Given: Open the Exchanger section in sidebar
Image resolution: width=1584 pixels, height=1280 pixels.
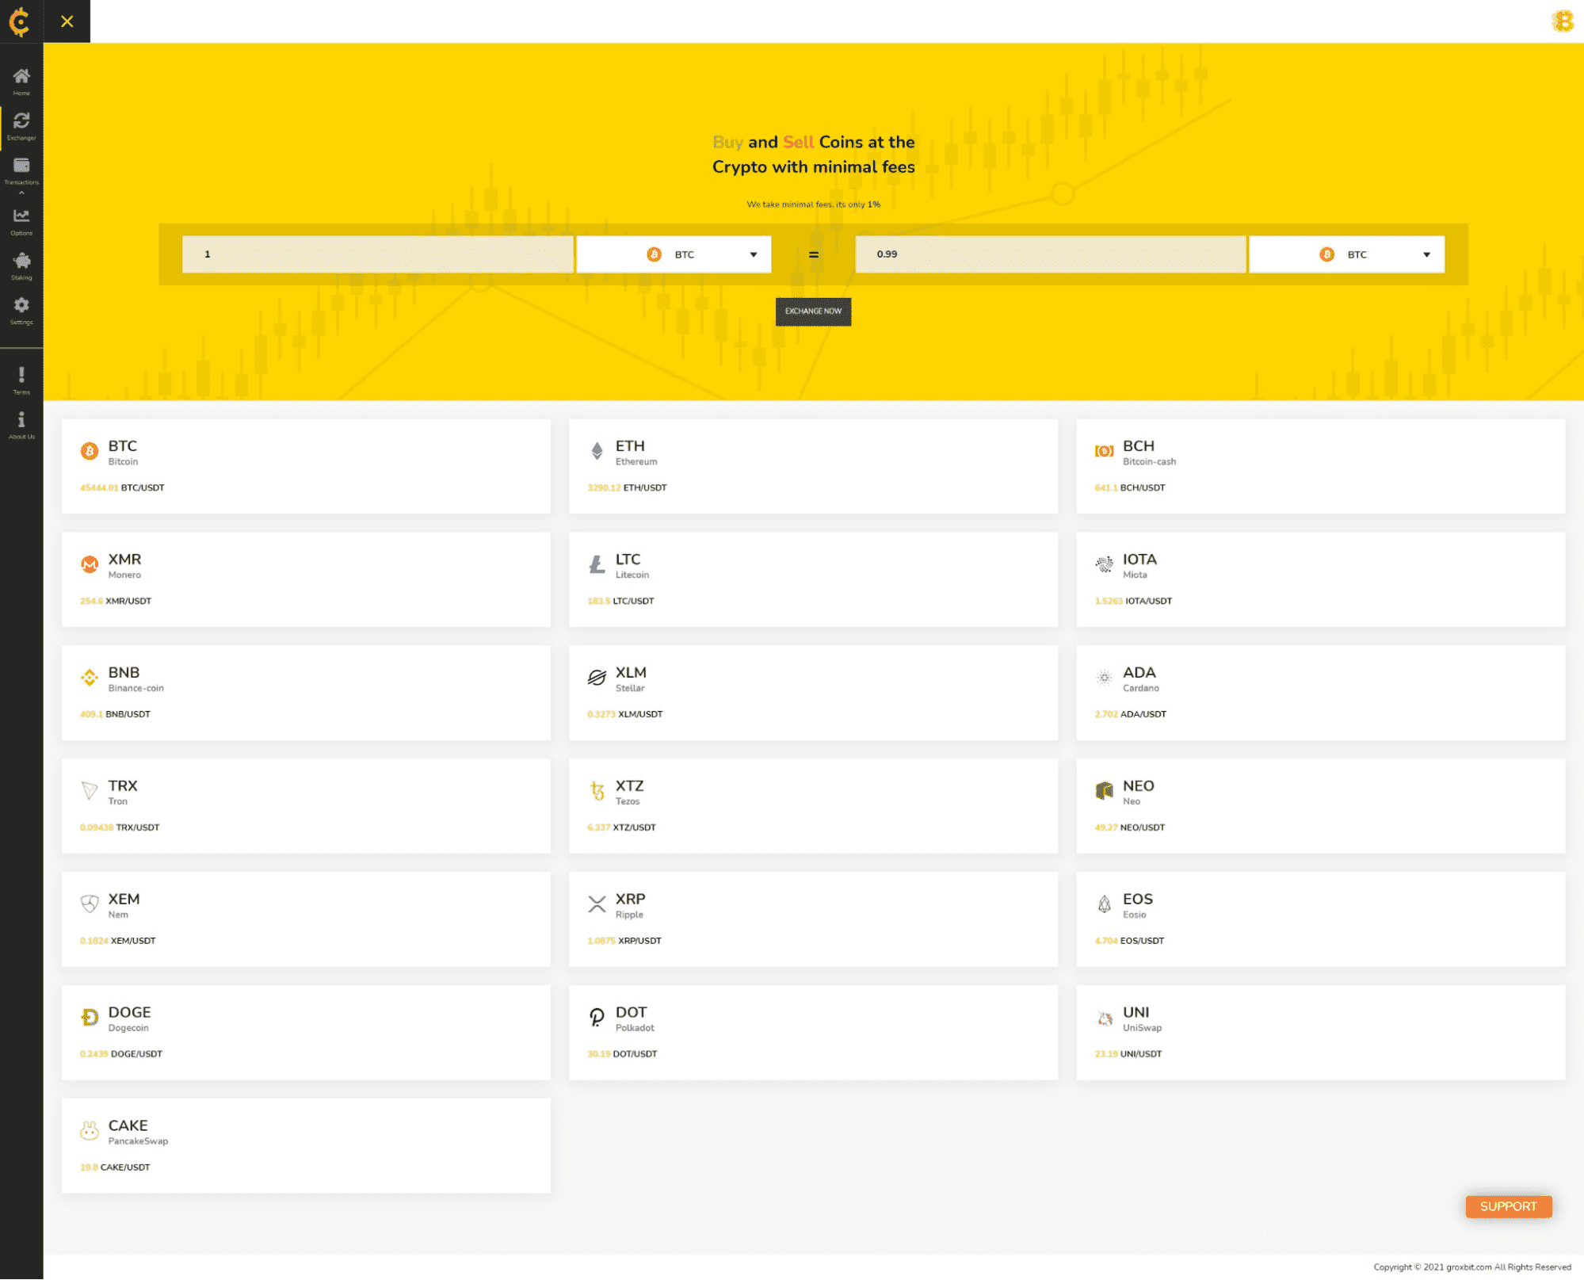Looking at the screenshot, I should (x=21, y=125).
